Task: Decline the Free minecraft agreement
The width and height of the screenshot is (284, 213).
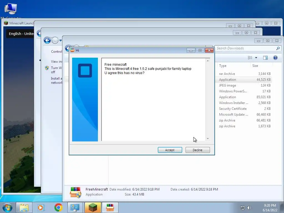Action: 197,150
